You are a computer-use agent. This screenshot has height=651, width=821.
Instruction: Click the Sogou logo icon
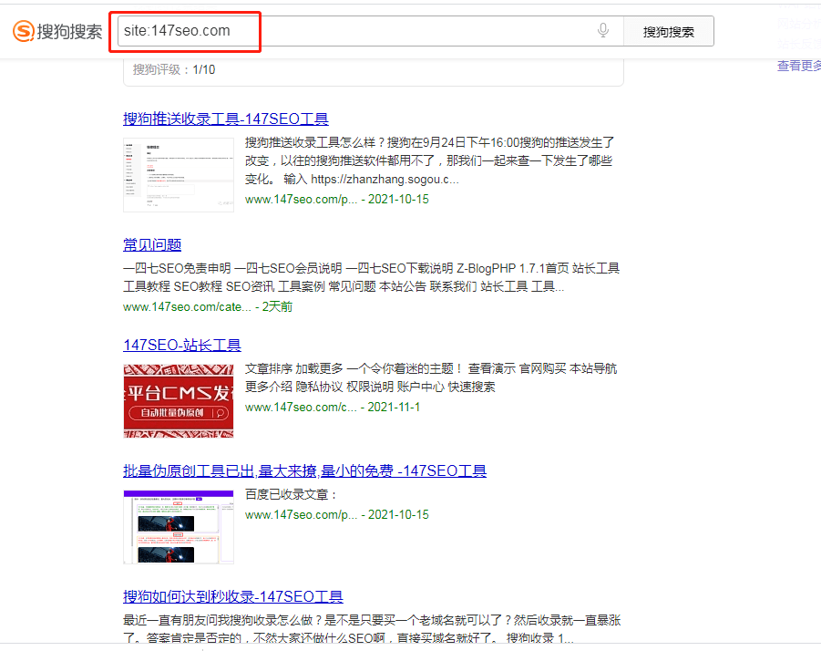click(24, 31)
